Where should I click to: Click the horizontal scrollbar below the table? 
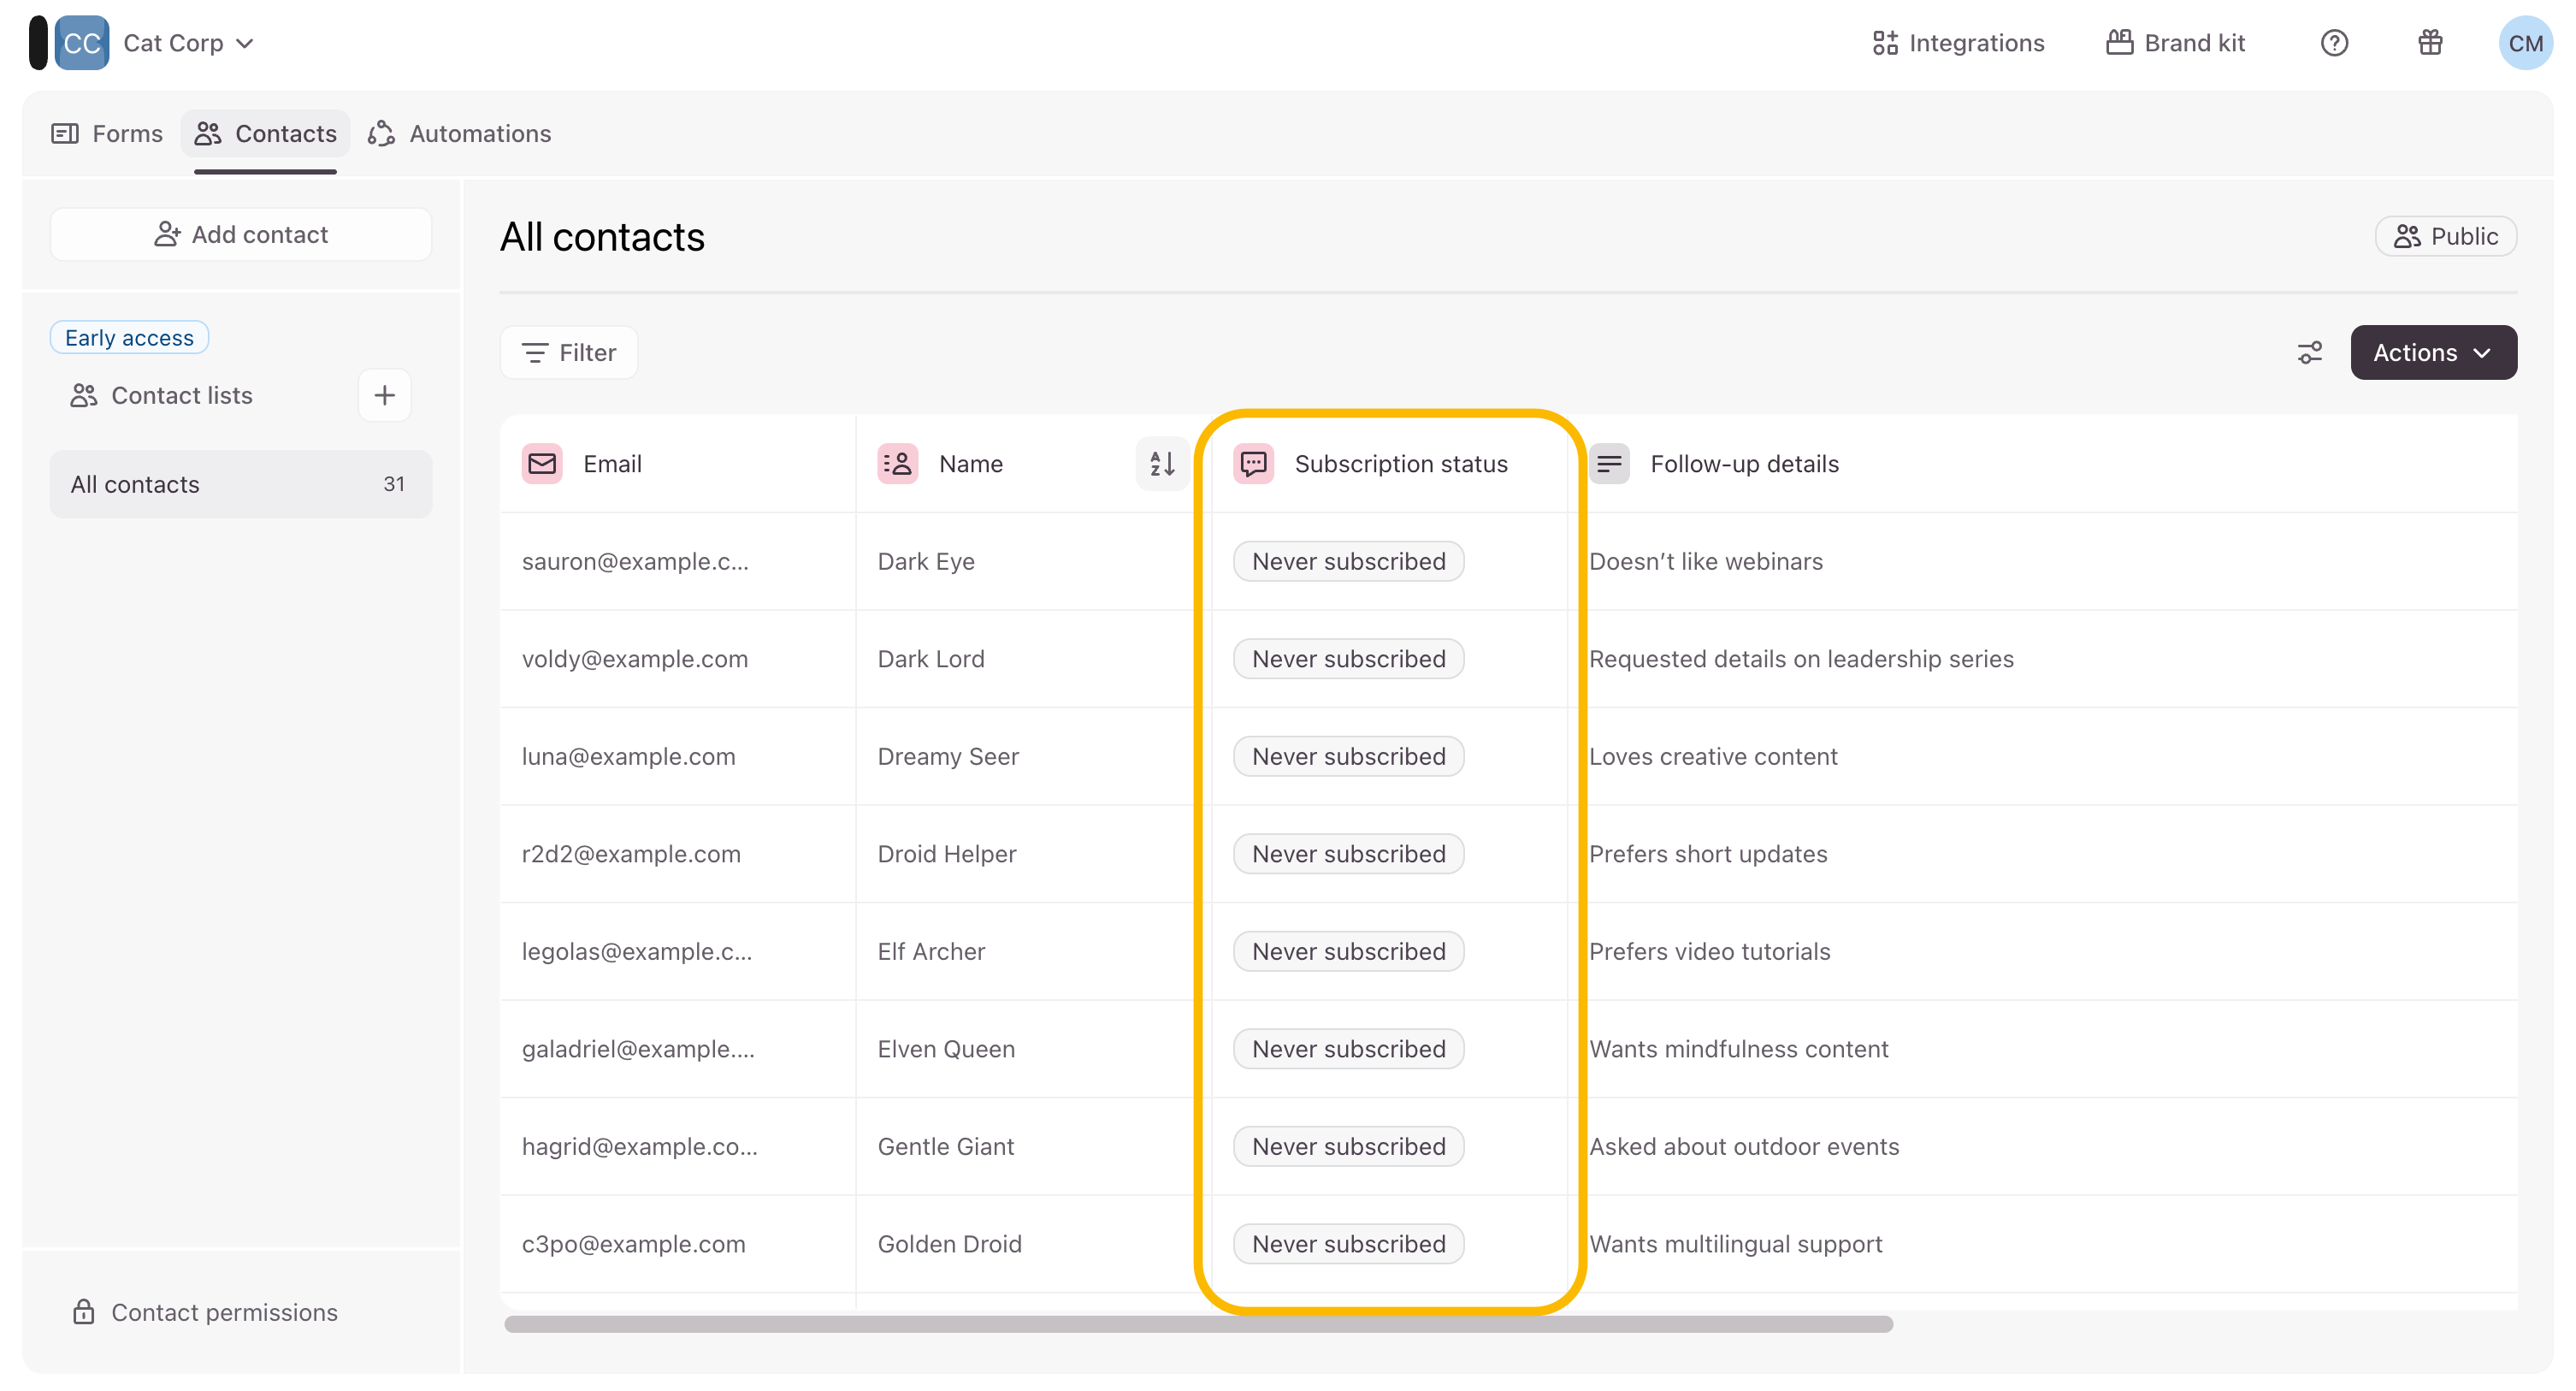click(x=1198, y=1324)
